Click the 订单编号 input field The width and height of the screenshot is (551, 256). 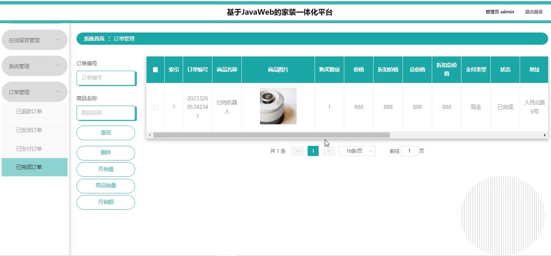click(106, 78)
